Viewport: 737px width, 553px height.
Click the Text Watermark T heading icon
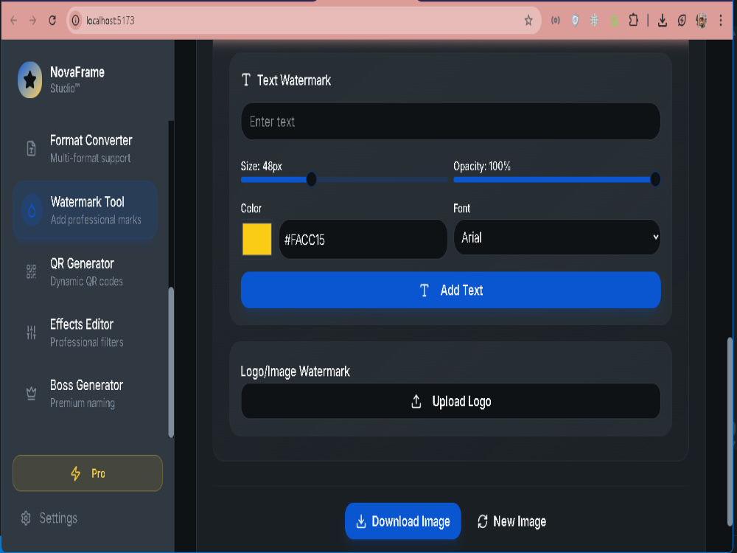click(246, 80)
